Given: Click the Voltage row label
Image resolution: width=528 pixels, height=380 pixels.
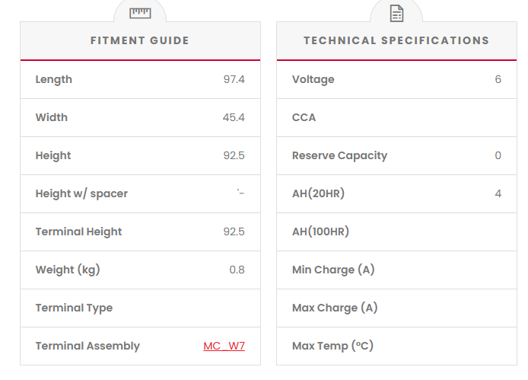Looking at the screenshot, I should click(x=313, y=79).
